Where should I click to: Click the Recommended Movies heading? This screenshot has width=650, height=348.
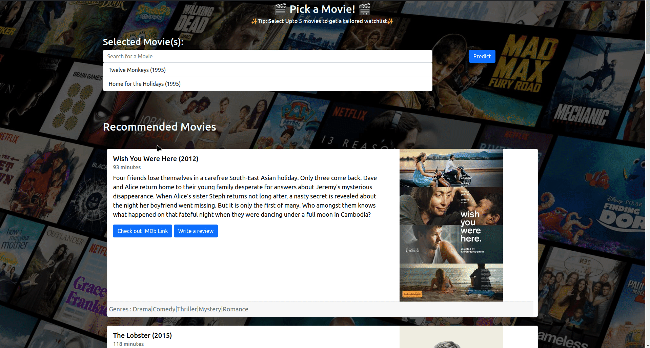point(159,127)
